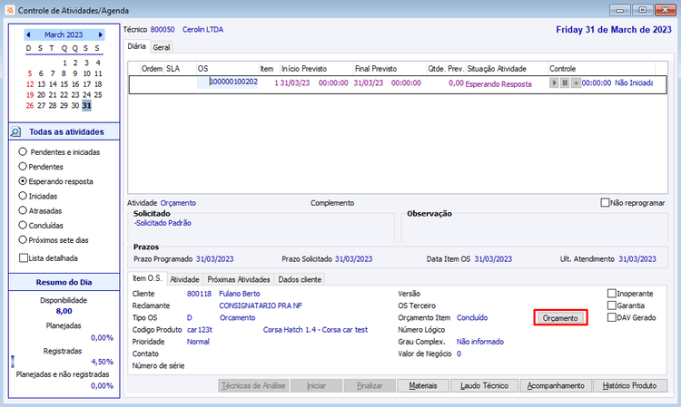Click the plus control icon in activity row
The width and height of the screenshot is (681, 407).
tap(576, 82)
